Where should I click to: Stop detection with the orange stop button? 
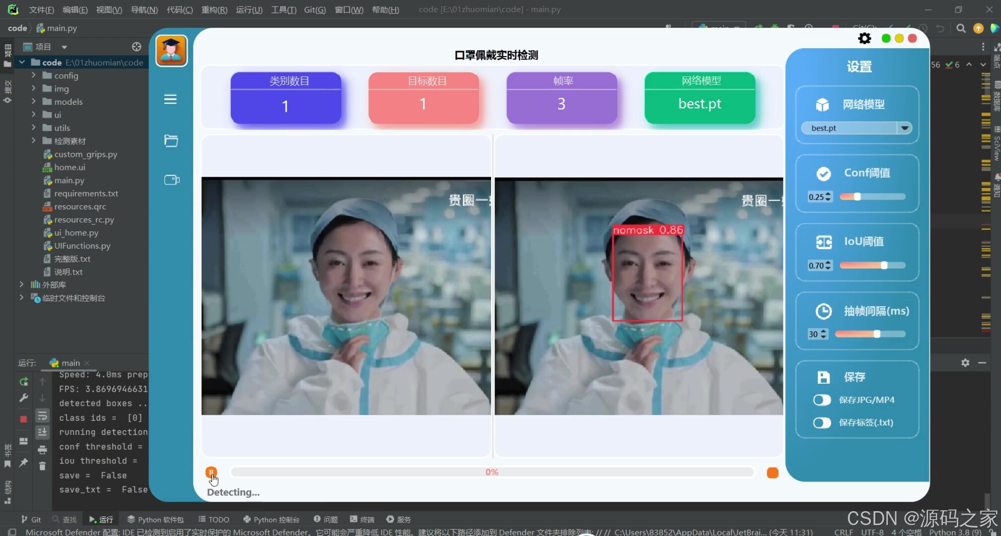click(772, 472)
